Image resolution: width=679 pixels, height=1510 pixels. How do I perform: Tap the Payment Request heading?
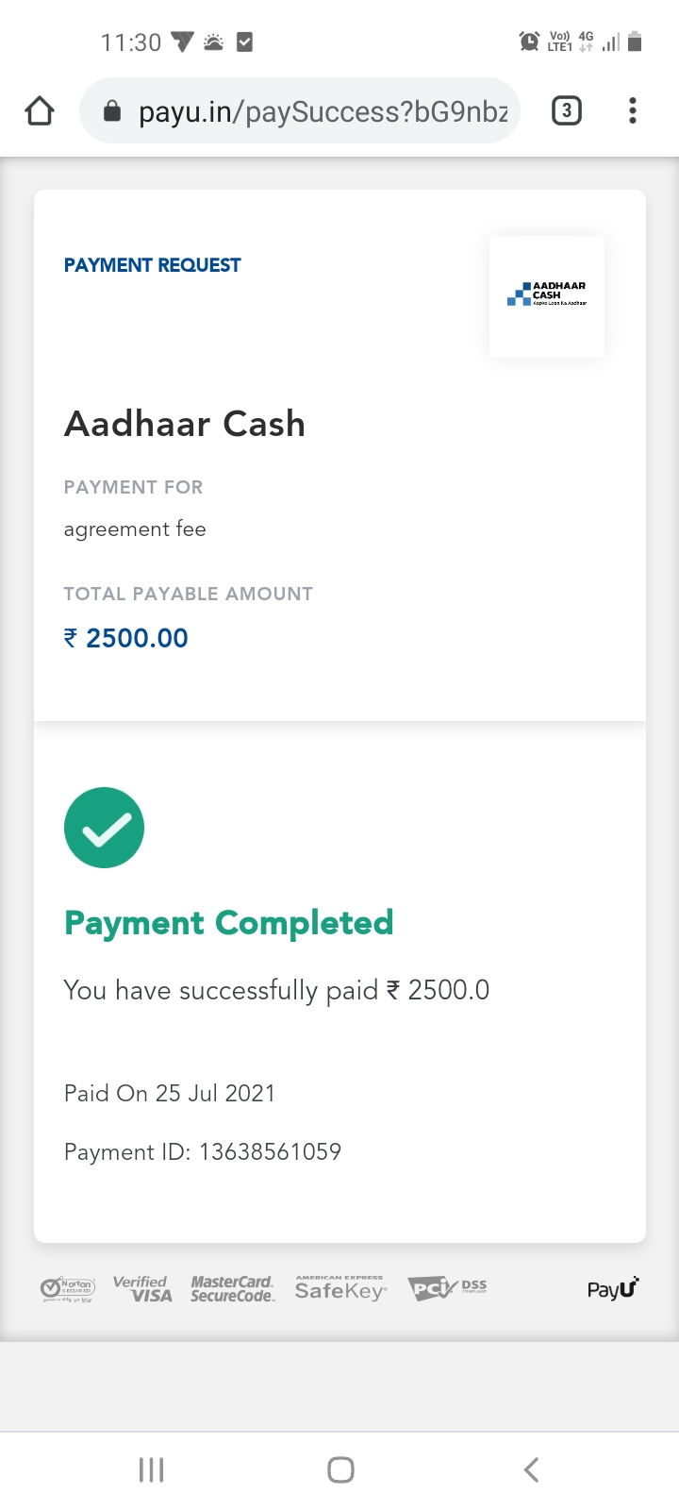coord(152,265)
